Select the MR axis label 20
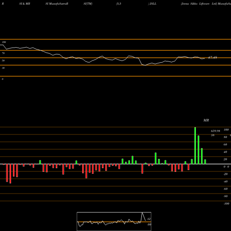This screenshot has width=231, height=231. pyautogui.click(x=225, y=159)
